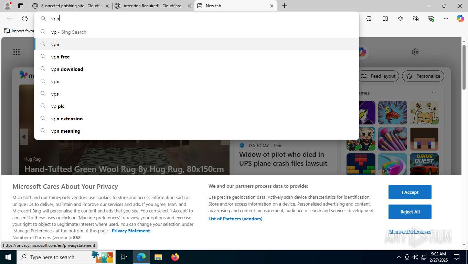Image resolution: width=468 pixels, height=264 pixels.
Task: Click the Reject All button
Action: coord(410,212)
